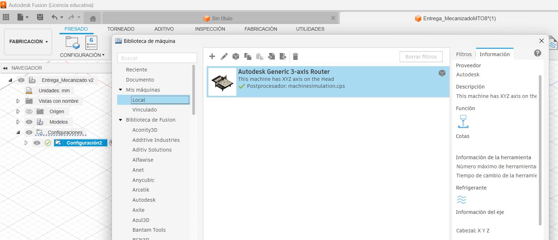Switch to the ADITIVO ribbon tab
Image resolution: width=558 pixels, height=240 pixels.
point(164,29)
